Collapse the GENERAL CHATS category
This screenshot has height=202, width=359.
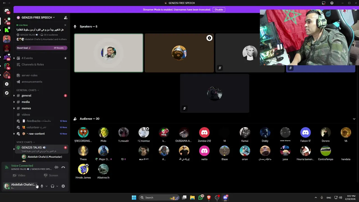coord(27,90)
